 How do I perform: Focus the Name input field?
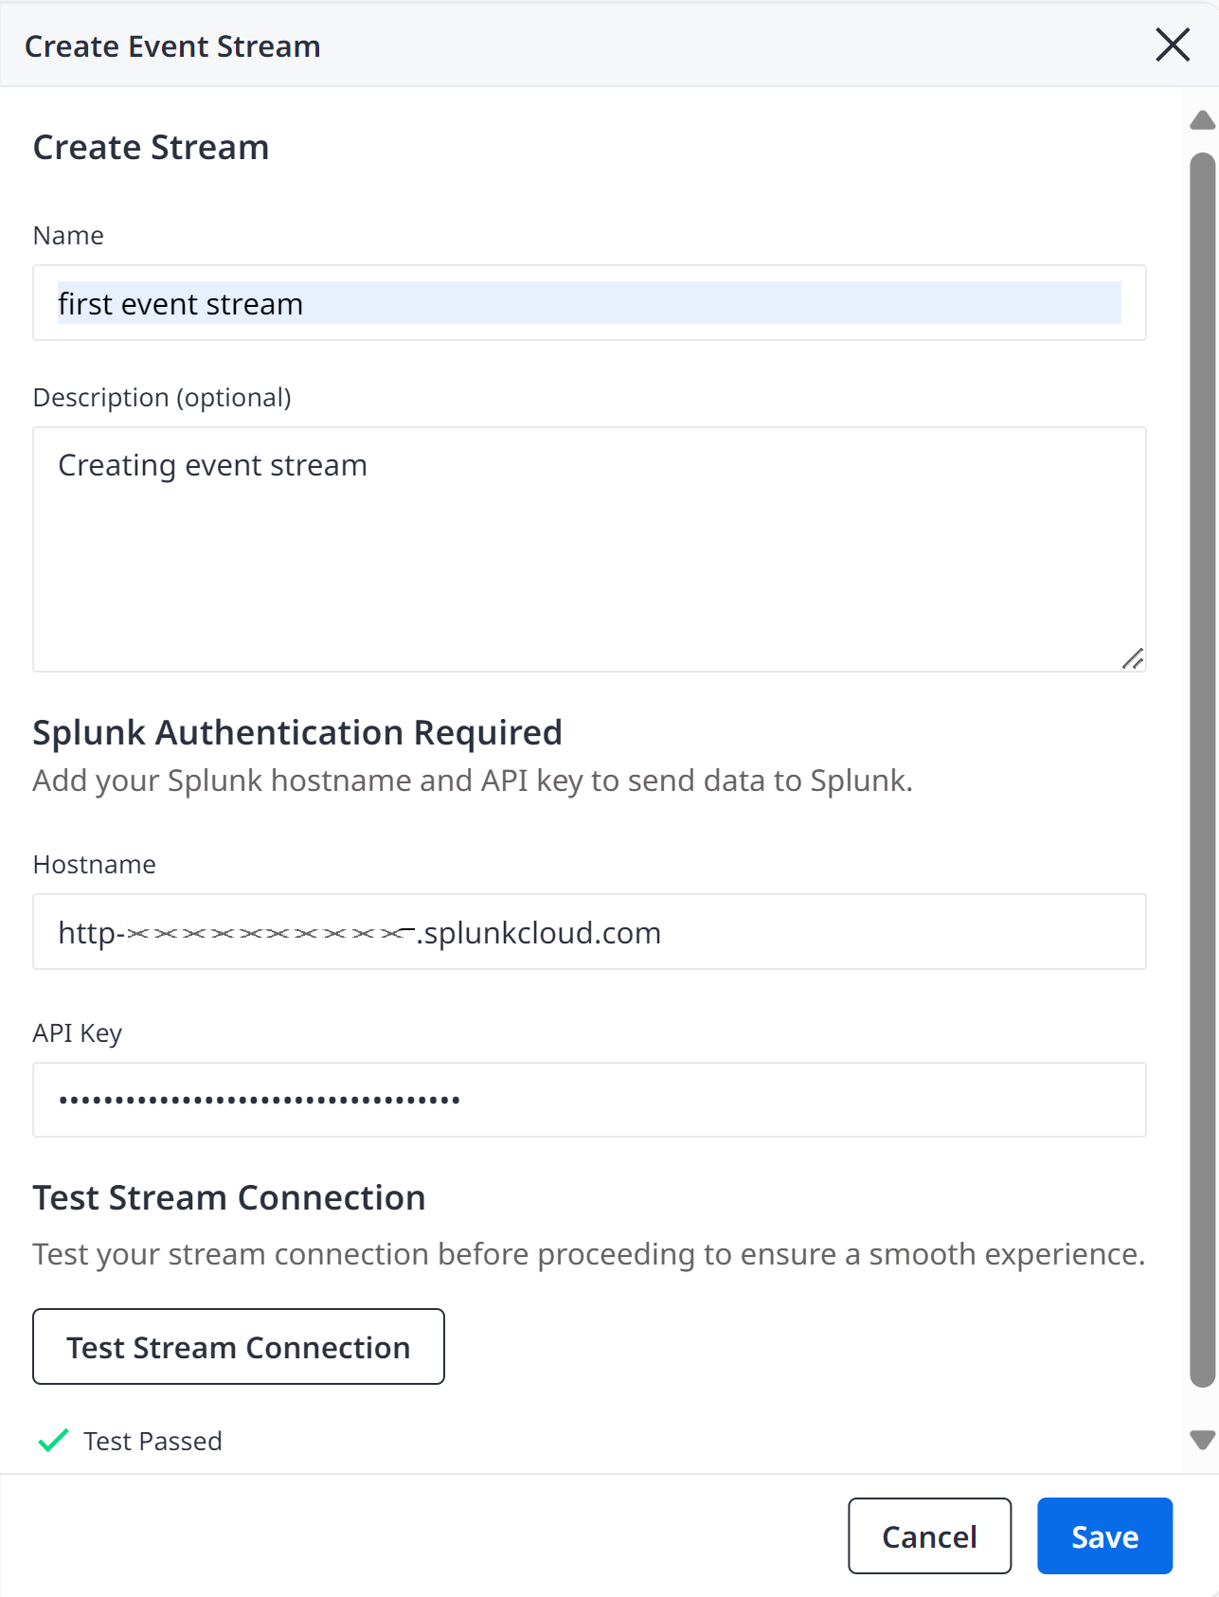[589, 303]
